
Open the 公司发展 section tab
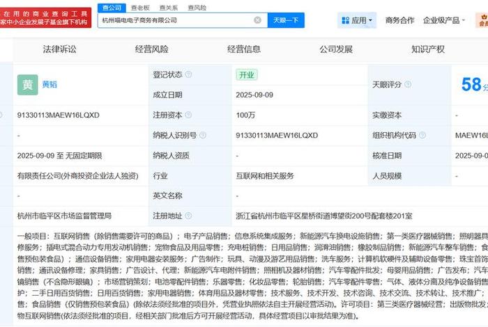(x=336, y=49)
